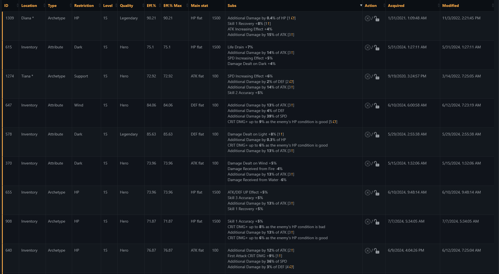Click the remove icon for artifact 908

coord(368,221)
